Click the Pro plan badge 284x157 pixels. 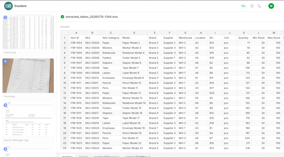tap(243, 6)
